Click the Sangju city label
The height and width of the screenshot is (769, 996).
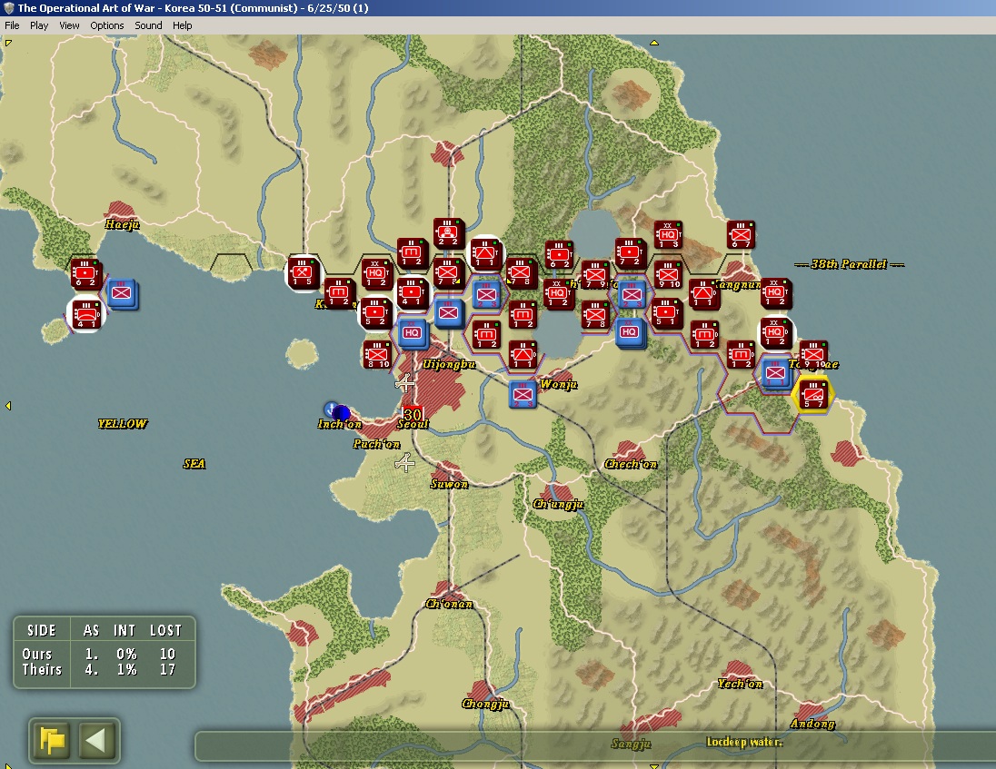tap(631, 744)
